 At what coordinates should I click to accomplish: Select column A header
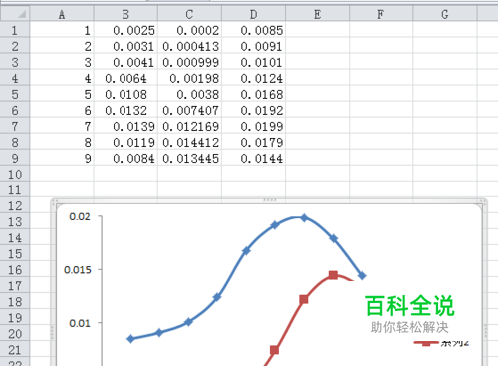click(x=62, y=14)
